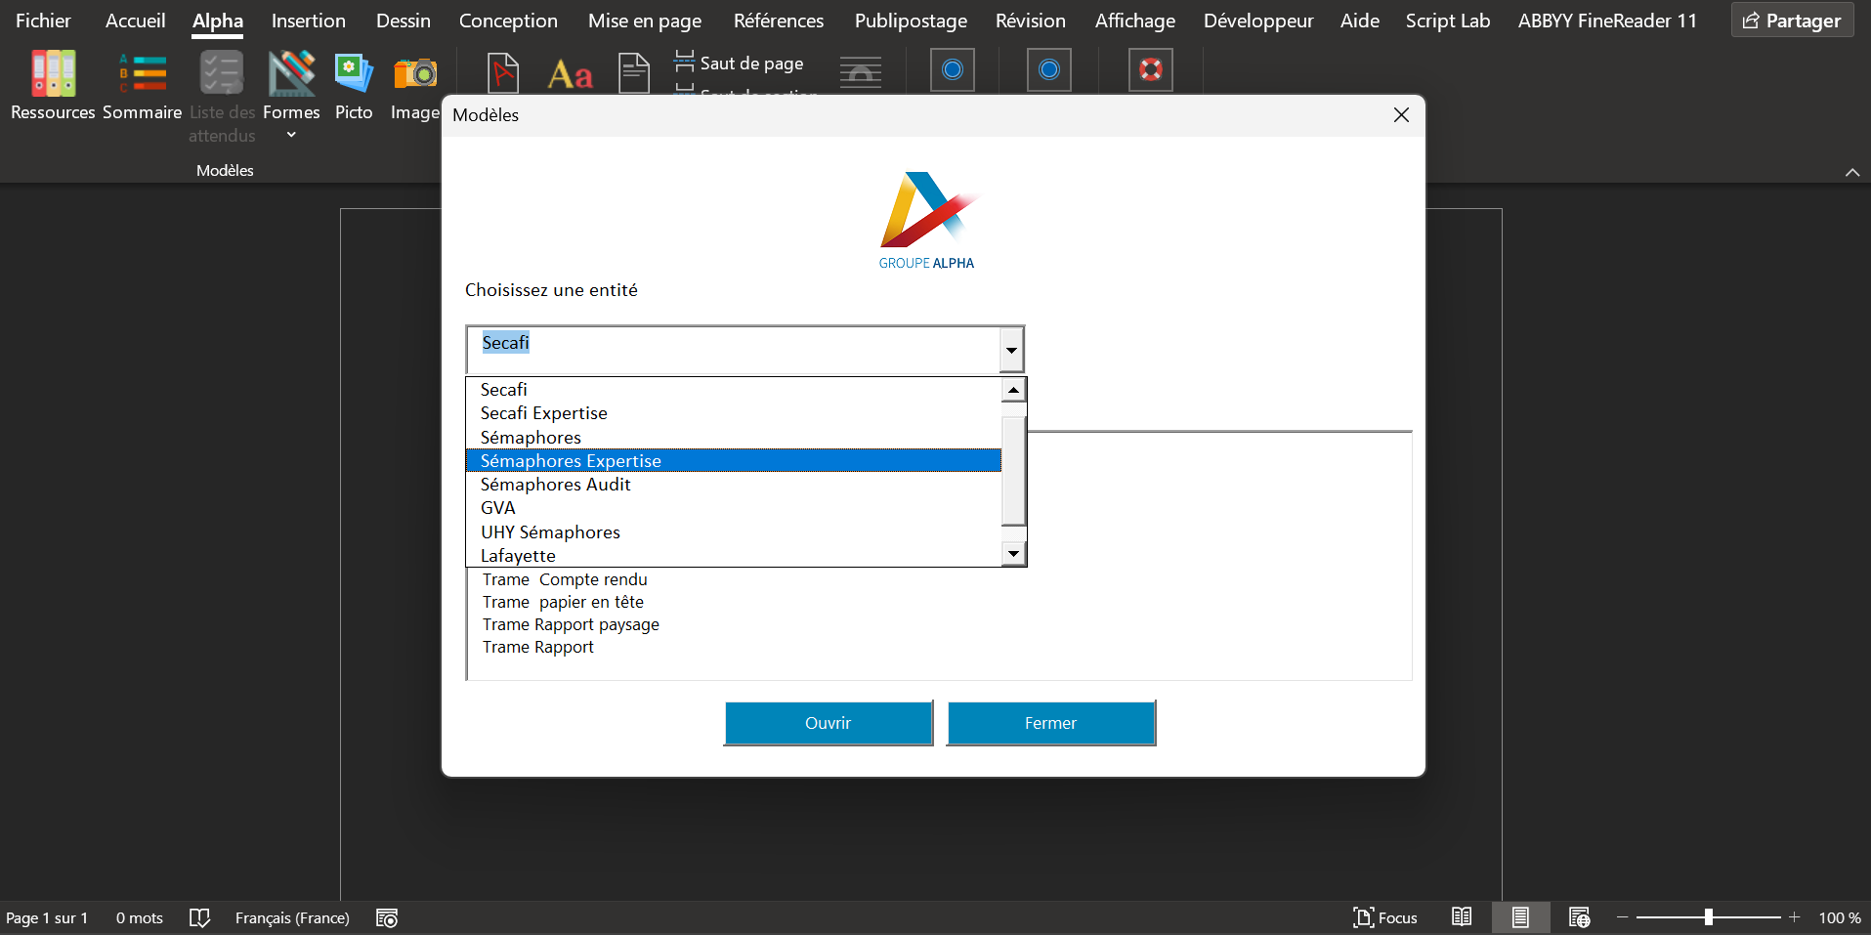The height and width of the screenshot is (935, 1871).
Task: Click the entity list scroll up arrow
Action: pos(1014,390)
